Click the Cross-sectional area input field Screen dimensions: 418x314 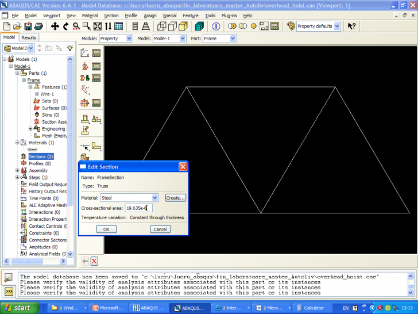[138, 208]
